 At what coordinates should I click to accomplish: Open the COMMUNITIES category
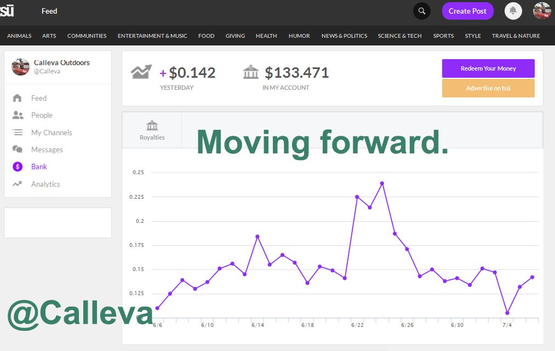tap(87, 36)
